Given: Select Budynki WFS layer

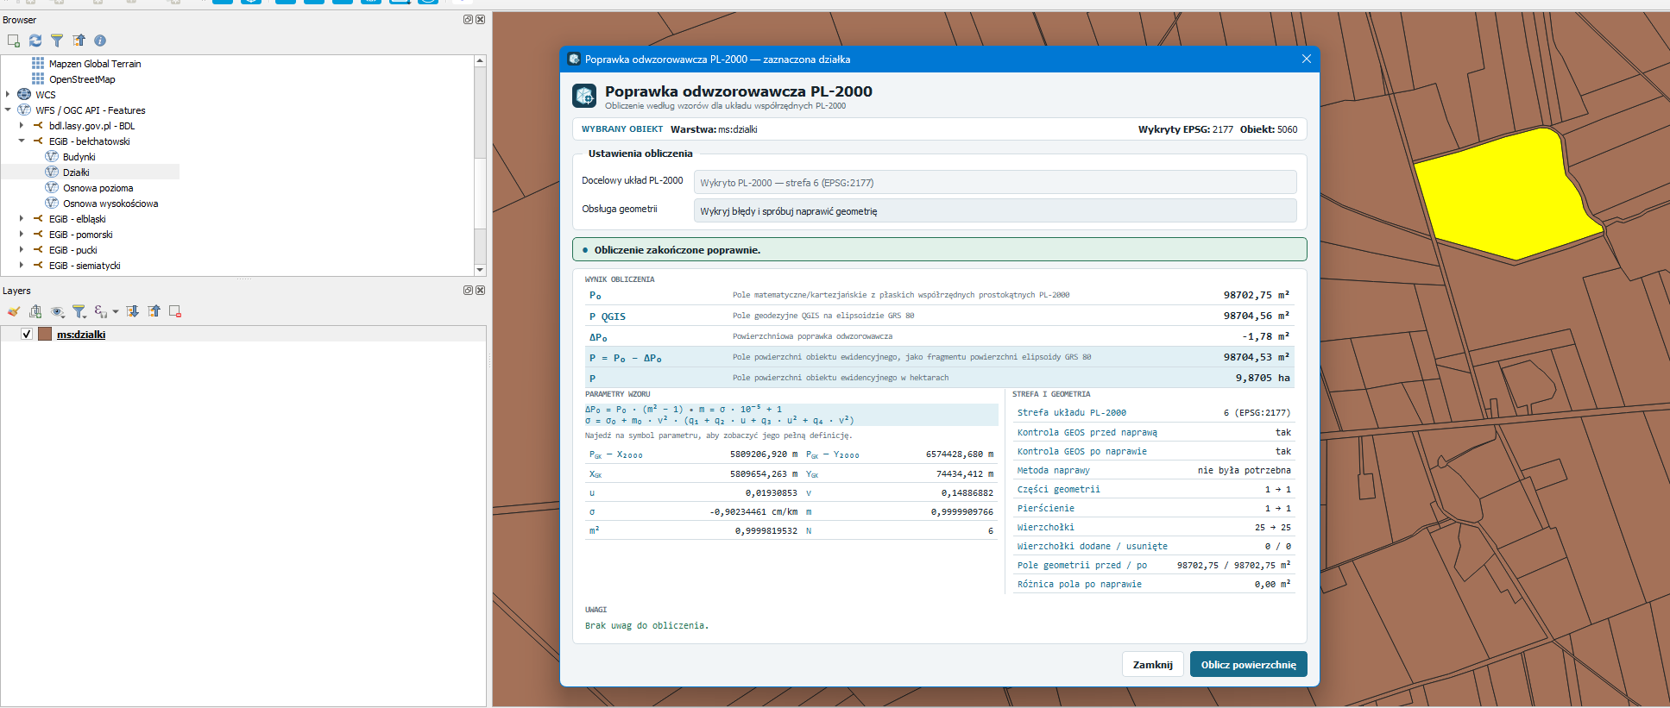Looking at the screenshot, I should (79, 157).
